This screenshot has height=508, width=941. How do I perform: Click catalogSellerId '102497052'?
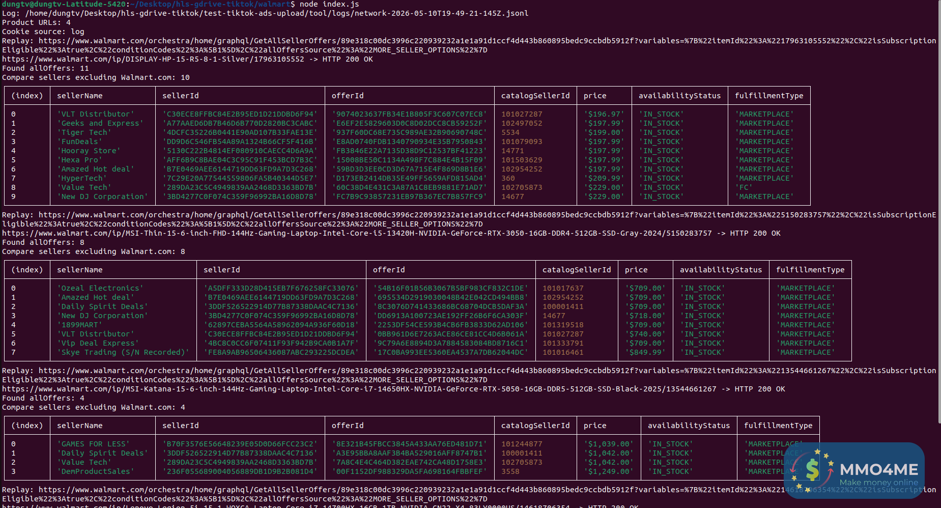coord(522,123)
